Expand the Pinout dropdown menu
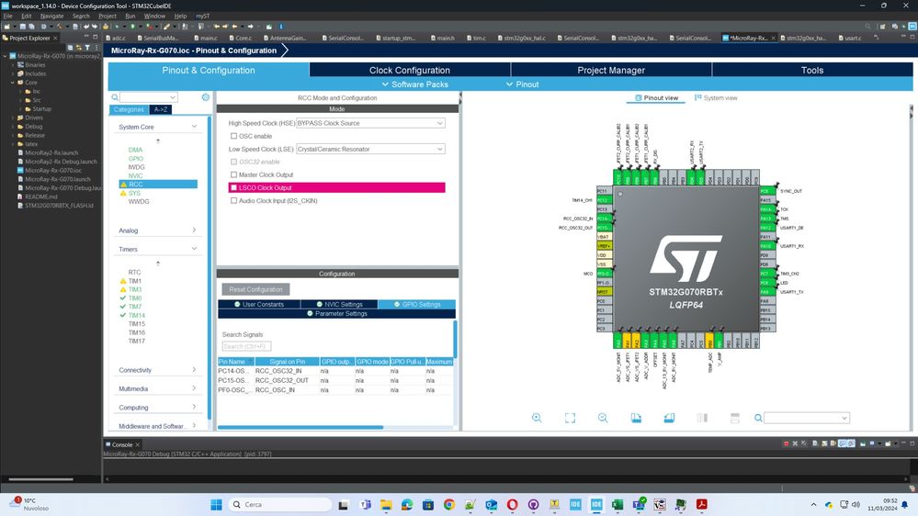Screen dimensions: 918x516 522,84
